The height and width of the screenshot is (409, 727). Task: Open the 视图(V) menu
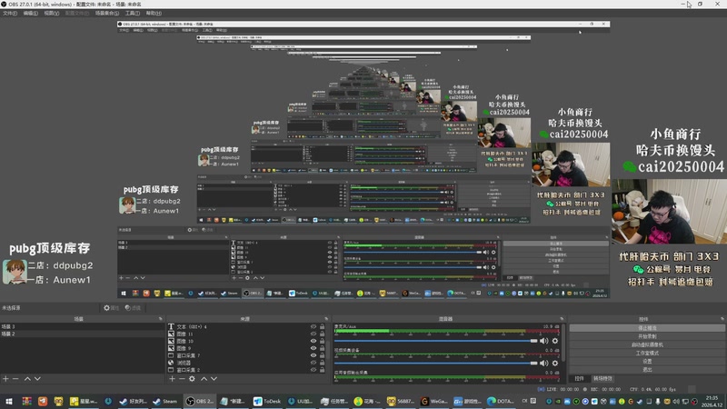coord(52,14)
